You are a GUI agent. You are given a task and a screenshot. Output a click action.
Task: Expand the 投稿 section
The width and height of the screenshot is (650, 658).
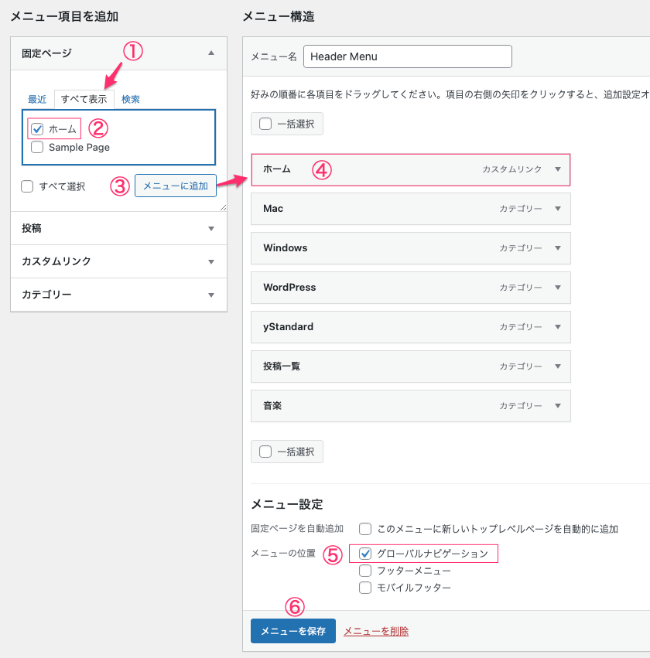211,229
